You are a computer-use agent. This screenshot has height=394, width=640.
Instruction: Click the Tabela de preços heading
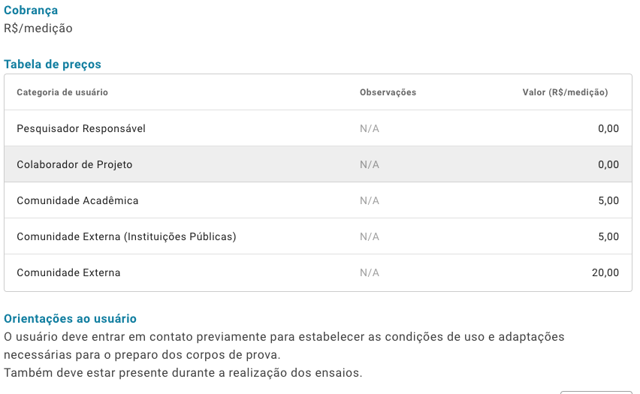point(53,65)
